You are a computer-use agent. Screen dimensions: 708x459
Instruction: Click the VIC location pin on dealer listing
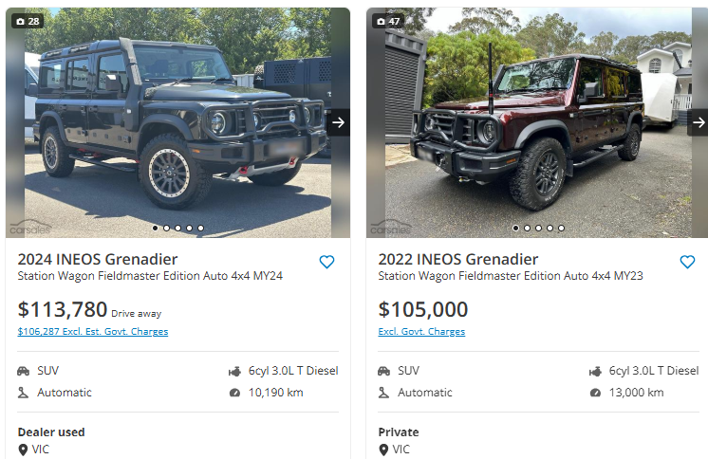click(x=24, y=450)
